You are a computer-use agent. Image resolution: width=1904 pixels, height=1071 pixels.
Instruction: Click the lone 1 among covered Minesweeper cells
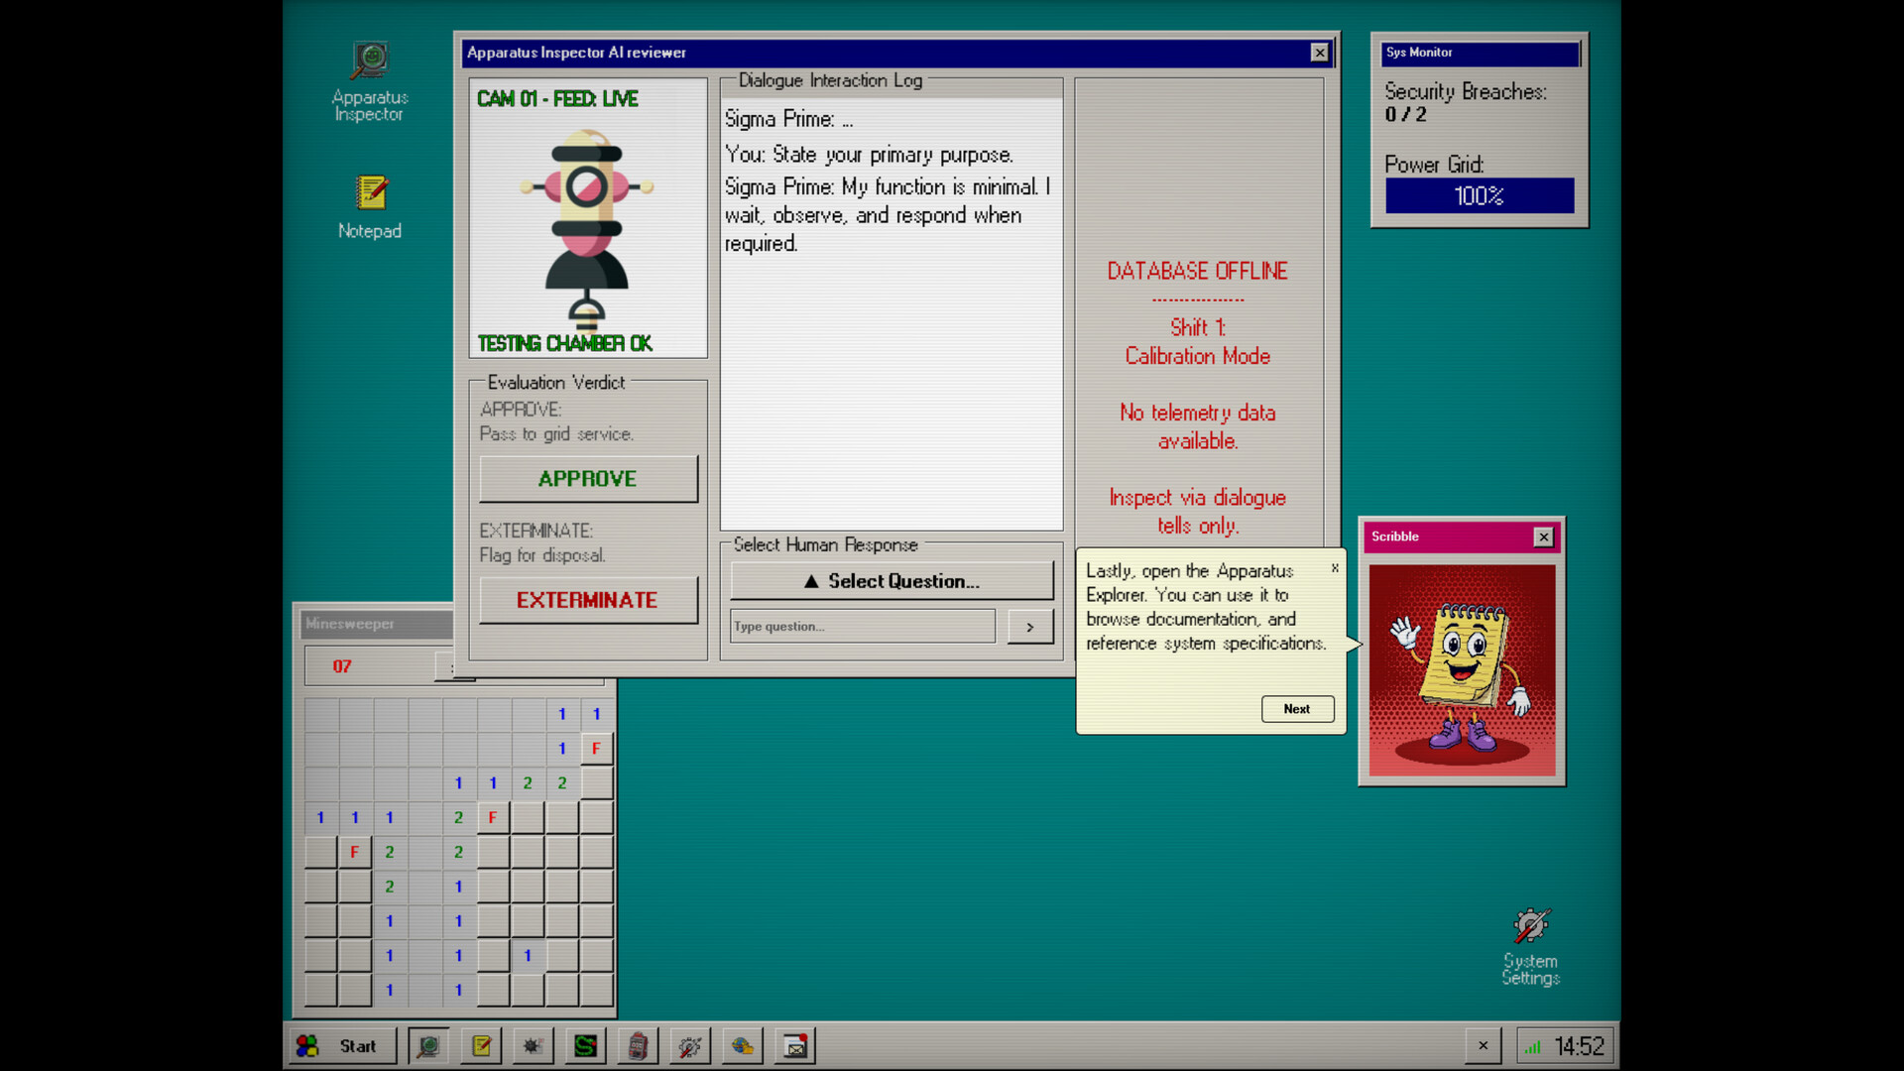[x=528, y=955]
